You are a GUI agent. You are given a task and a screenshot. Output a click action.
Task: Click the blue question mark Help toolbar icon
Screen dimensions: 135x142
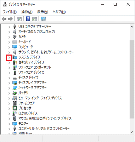tap(28, 19)
